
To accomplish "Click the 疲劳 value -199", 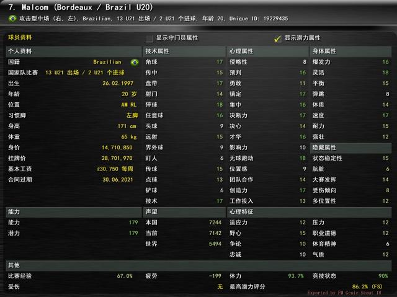I will 215,276.
